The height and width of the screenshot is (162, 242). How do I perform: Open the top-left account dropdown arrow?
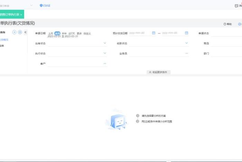click(31, 6)
